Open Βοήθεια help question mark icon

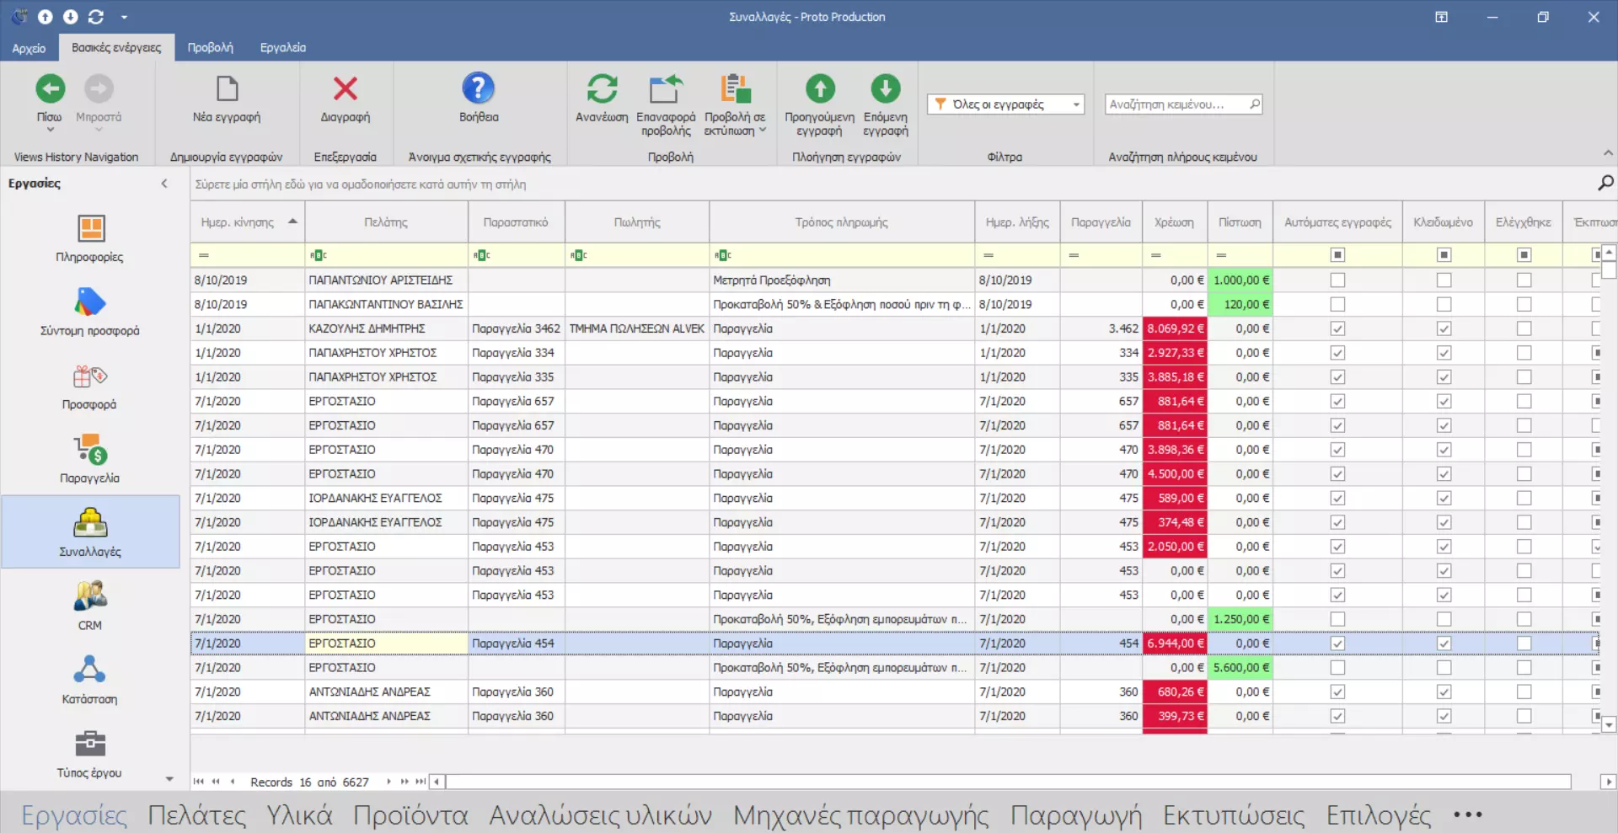[478, 89]
